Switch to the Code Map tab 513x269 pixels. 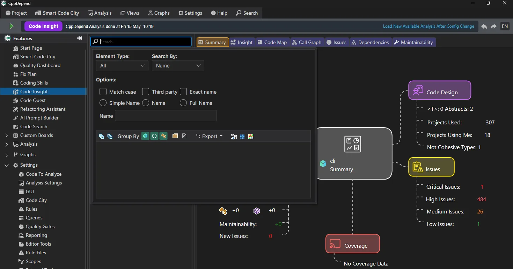(x=272, y=42)
